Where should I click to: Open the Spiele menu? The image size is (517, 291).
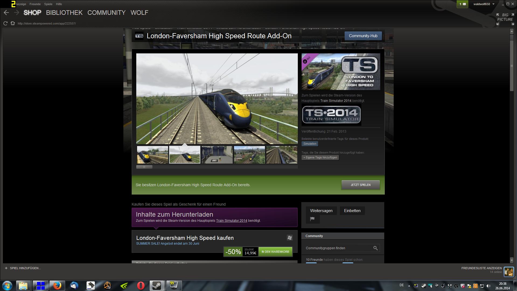click(48, 4)
